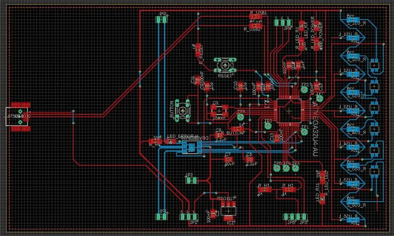Click the R_H2 resistor
The width and height of the screenshot is (394, 236).
coord(289,190)
